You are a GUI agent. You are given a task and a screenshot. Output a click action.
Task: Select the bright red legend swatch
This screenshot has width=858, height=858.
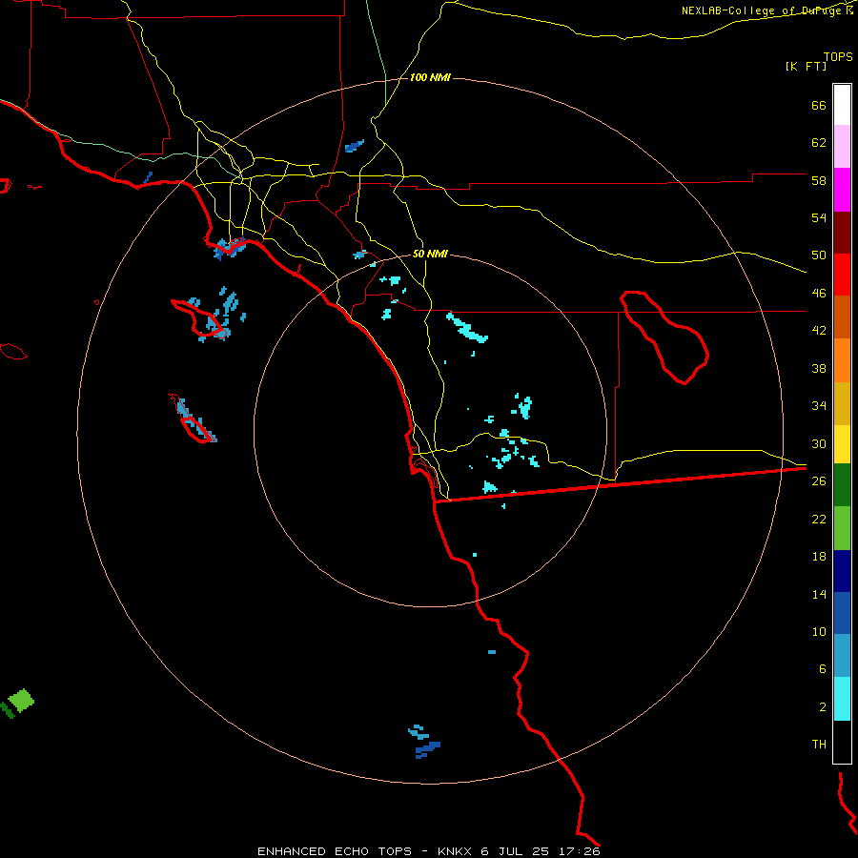pos(842,275)
